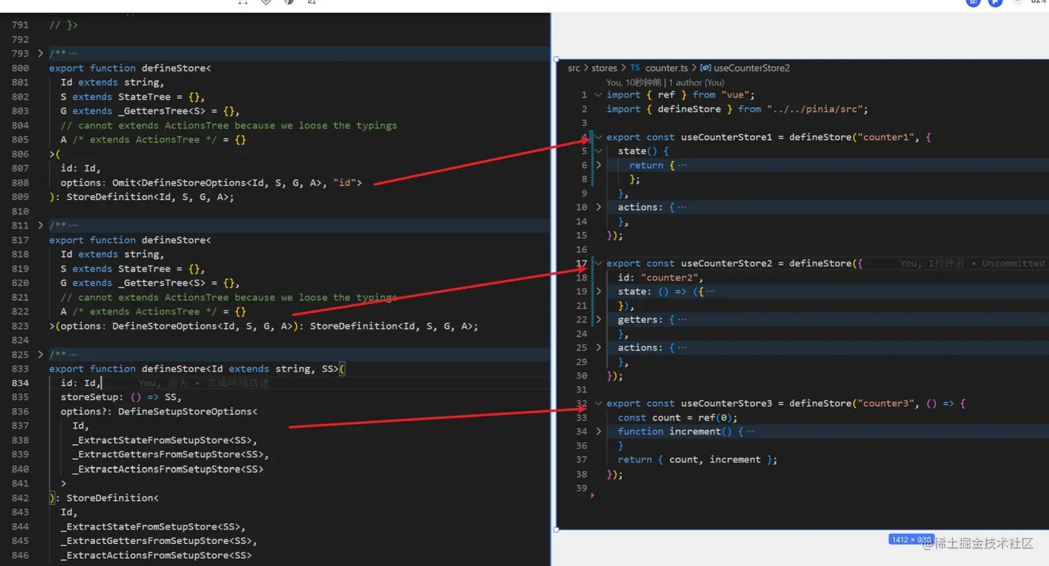The image size is (1049, 566).
Task: Click 'useCounterStore3' identifier on line 32
Action: point(726,403)
